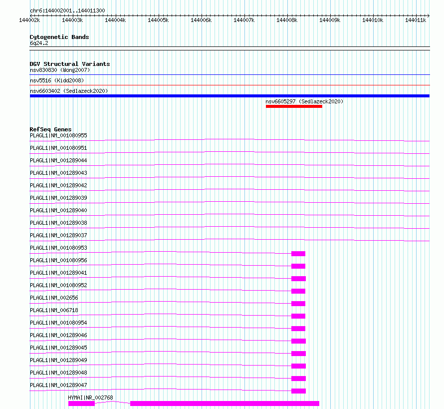The image size is (444, 409).
Task: Open variant nsv6603402 (Sedlazeck2020) label
Action: [x=69, y=91]
